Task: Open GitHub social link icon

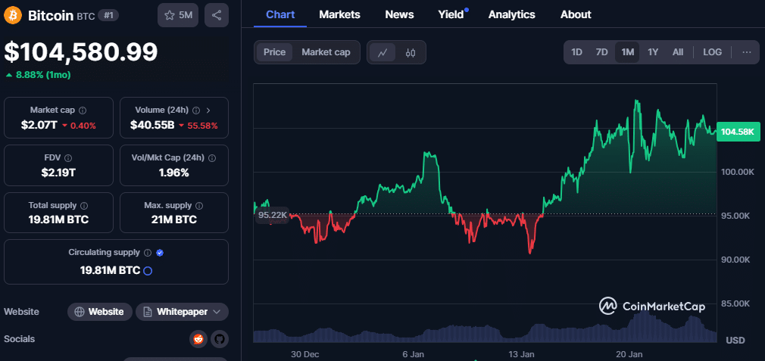Action: [220, 339]
